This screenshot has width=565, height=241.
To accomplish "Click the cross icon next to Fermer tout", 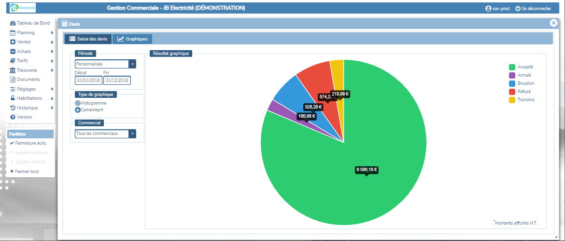I will pyautogui.click(x=12, y=171).
